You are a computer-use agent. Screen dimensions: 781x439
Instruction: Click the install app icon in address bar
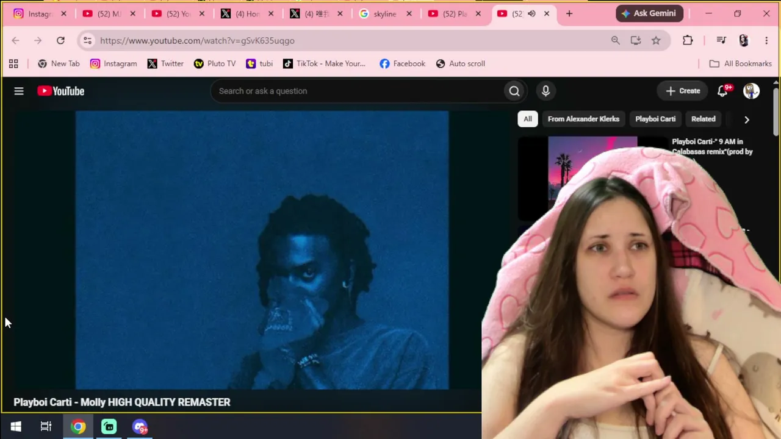click(636, 40)
